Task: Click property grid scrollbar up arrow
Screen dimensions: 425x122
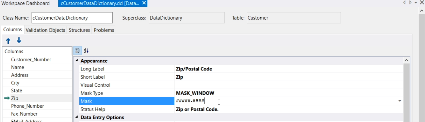Action: [x=406, y=60]
